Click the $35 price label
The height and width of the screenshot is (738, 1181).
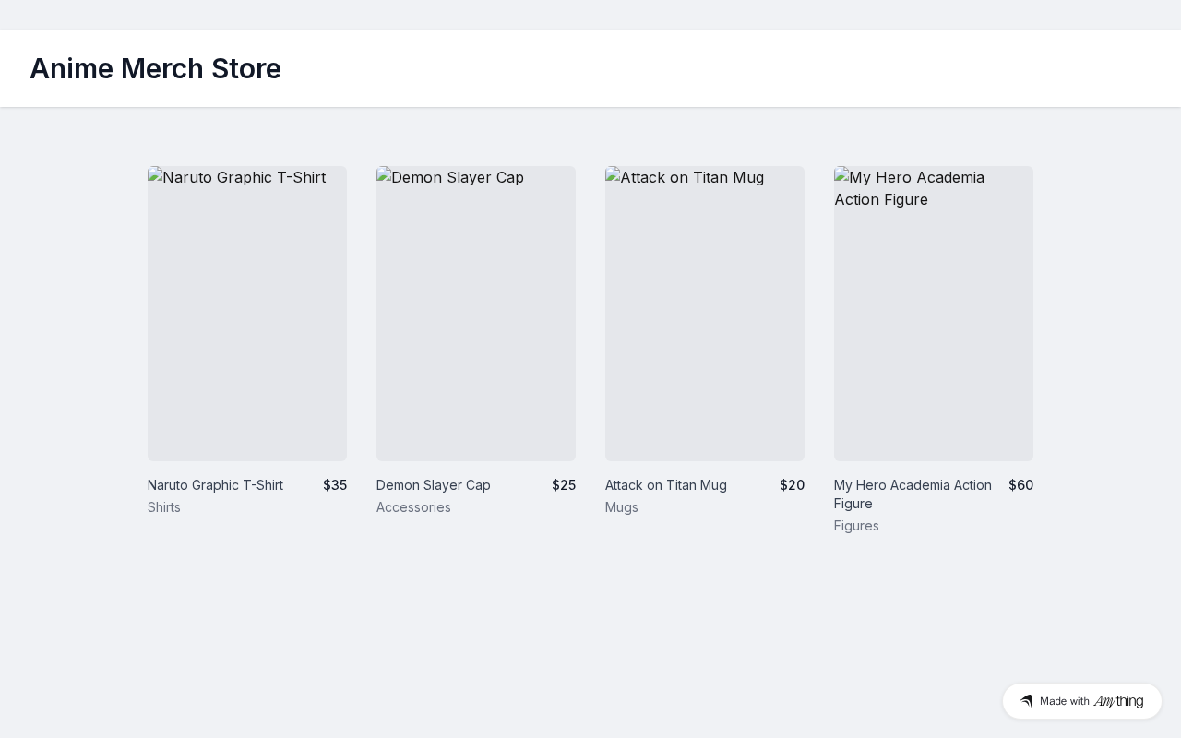point(335,485)
